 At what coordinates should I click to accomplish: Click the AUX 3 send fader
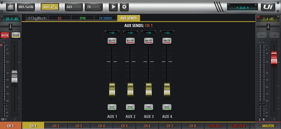(148, 90)
